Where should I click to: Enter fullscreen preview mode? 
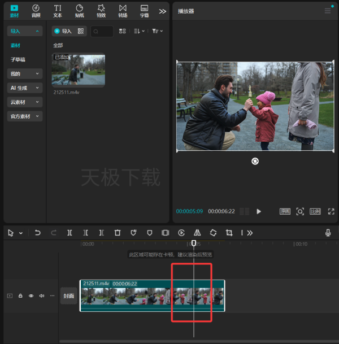pyautogui.click(x=331, y=211)
